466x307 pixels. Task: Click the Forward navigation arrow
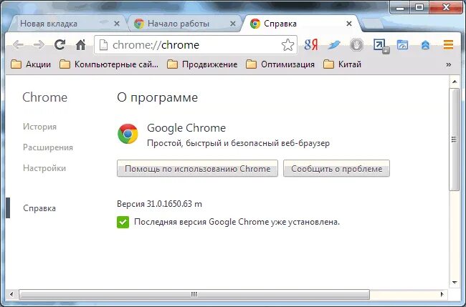39,45
